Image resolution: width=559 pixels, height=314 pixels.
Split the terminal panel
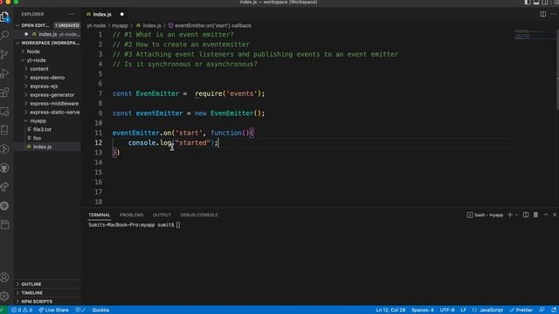(526, 215)
